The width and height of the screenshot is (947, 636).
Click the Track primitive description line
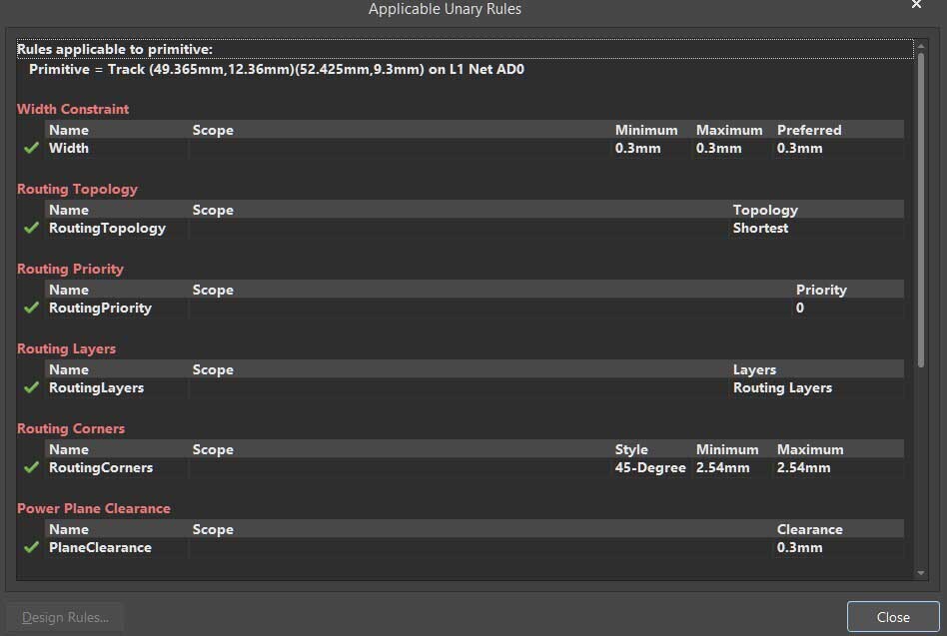tap(277, 70)
